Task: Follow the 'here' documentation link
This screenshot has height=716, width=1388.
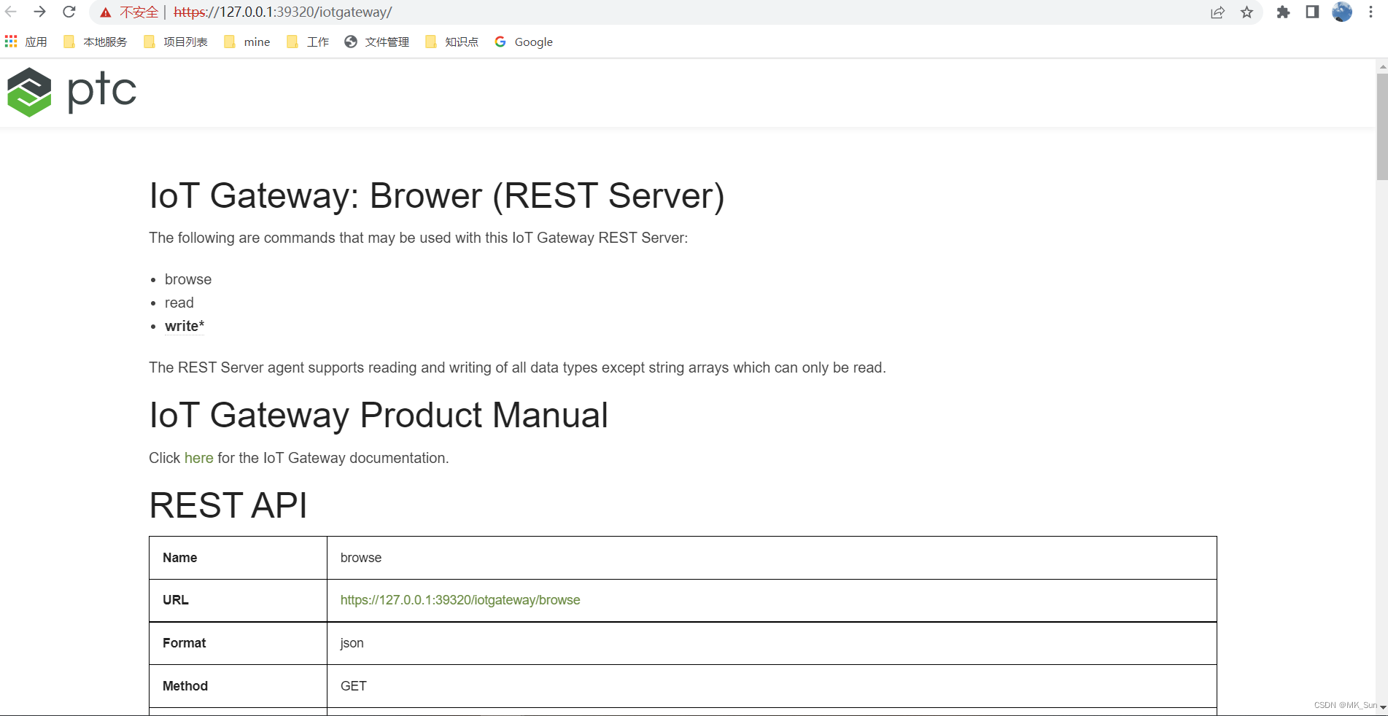Action: [198, 458]
